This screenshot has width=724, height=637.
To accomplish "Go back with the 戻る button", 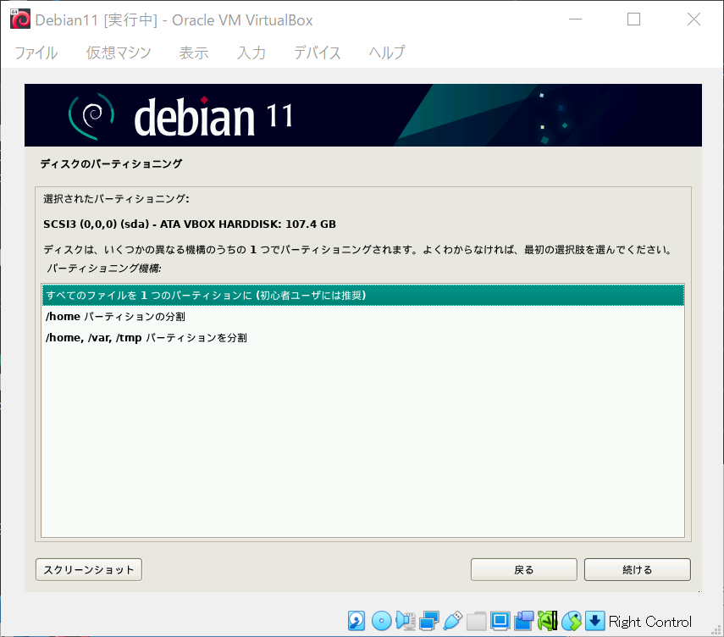I will click(524, 569).
